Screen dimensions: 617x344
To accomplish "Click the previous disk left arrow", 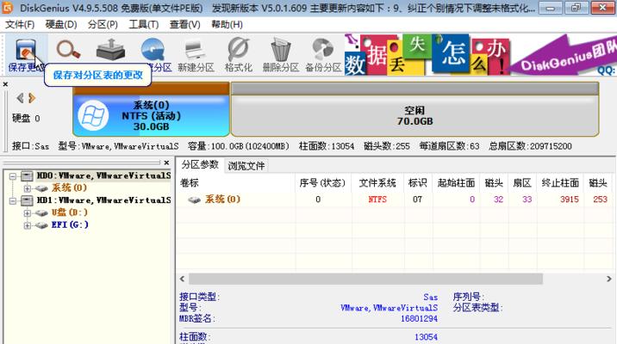I will pyautogui.click(x=20, y=98).
